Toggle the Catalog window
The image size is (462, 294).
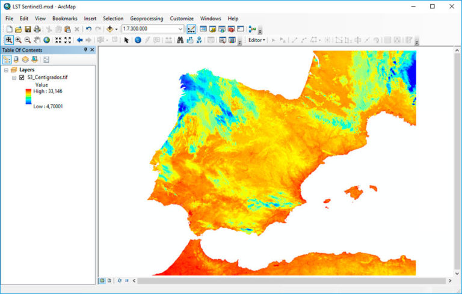point(212,29)
